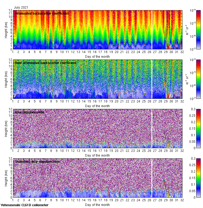Screen dimensions: 203x208
Task: Select the Raw depolarisation panel title
Action: 29,112
